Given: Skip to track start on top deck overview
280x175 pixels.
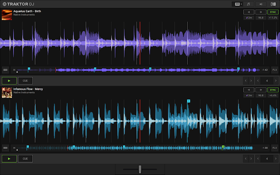Looking at the screenshot, I should click(x=14, y=70).
